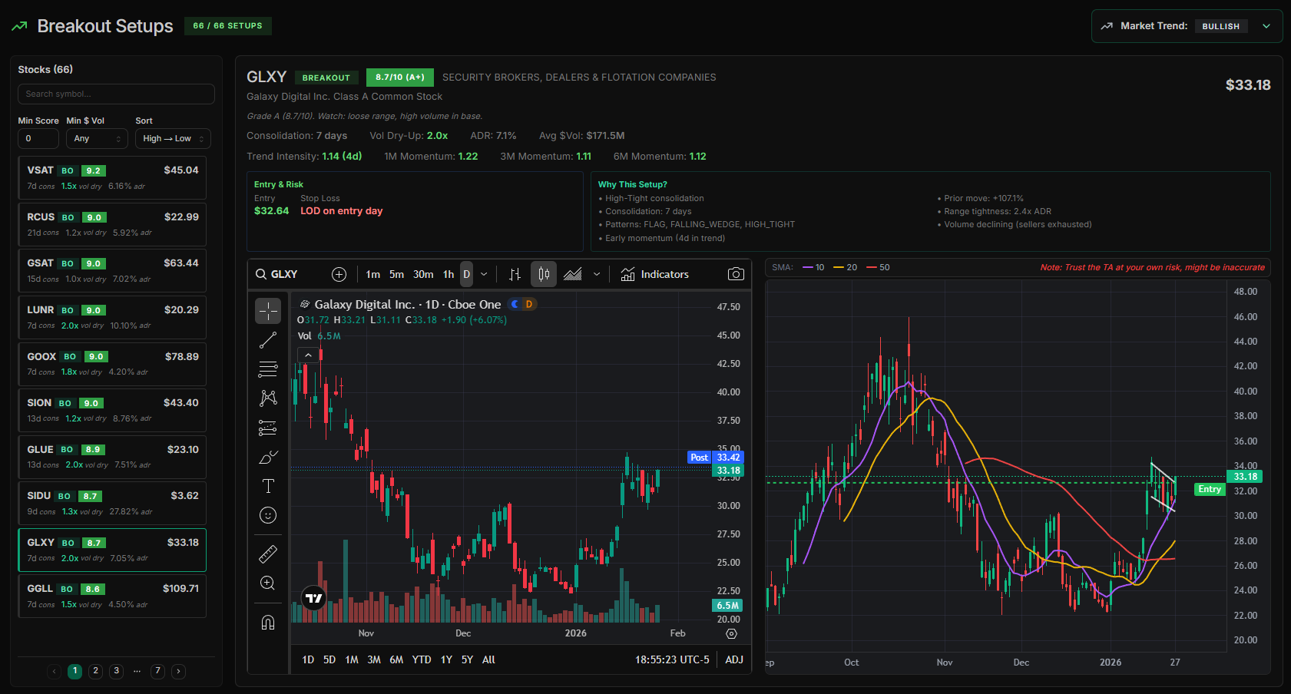Image resolution: width=1291 pixels, height=694 pixels.
Task: Select the Text annotation tool
Action: click(268, 486)
